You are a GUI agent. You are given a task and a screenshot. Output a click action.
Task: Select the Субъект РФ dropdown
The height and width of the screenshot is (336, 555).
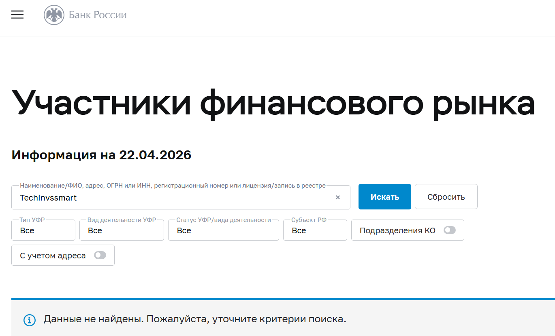(315, 230)
